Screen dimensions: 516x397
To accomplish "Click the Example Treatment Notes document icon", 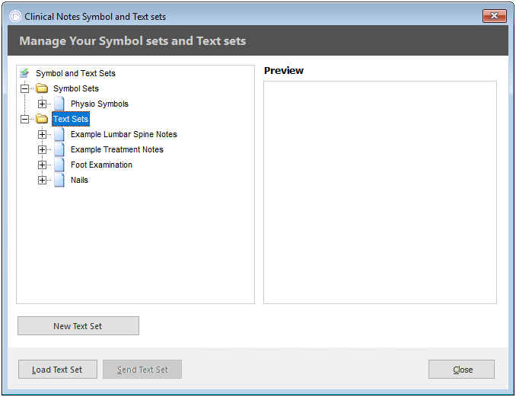I will coord(59,149).
